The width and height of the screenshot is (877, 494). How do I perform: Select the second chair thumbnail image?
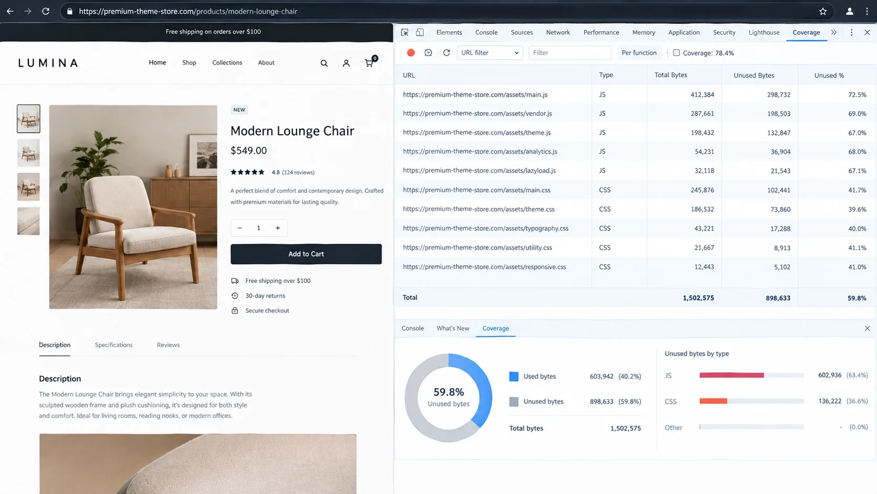(28, 153)
